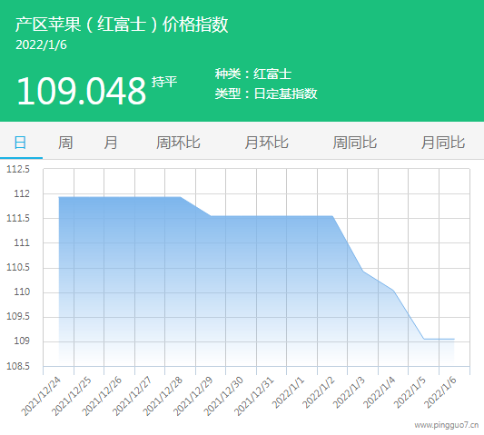Select the 日 daily tab
Viewport: 484px width, 435px height.
20,143
